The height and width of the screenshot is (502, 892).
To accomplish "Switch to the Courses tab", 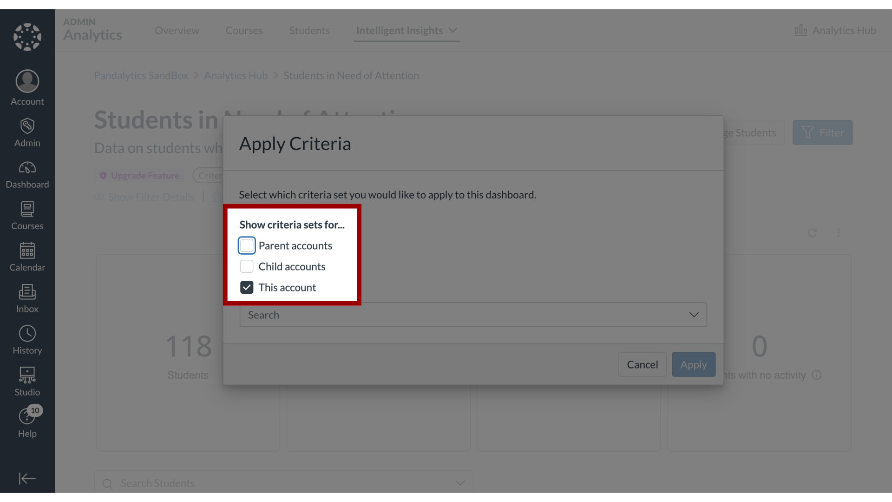I will click(244, 30).
